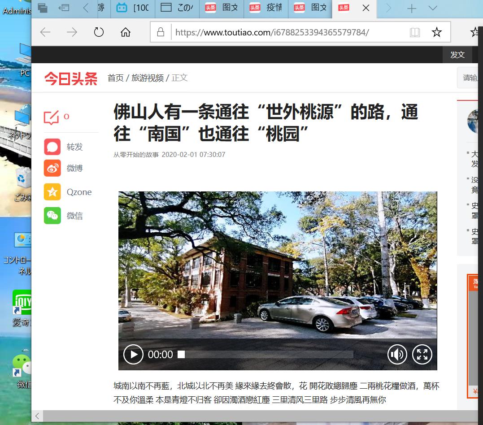Go to browser home with the house icon
Viewport: 483px width, 425px height.
click(125, 32)
